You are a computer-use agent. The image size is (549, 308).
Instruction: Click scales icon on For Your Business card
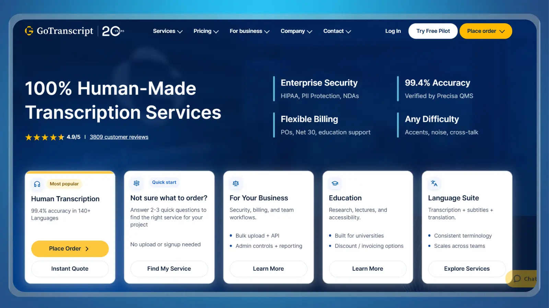click(x=236, y=183)
